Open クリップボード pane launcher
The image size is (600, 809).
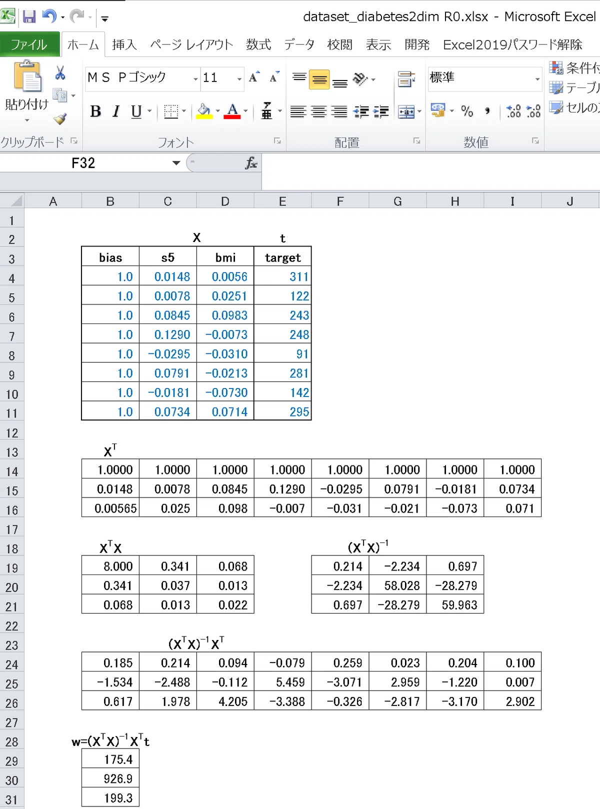click(74, 141)
